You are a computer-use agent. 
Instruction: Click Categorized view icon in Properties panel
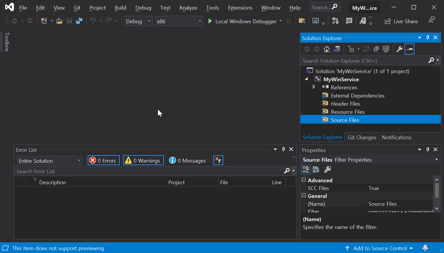[306, 169]
